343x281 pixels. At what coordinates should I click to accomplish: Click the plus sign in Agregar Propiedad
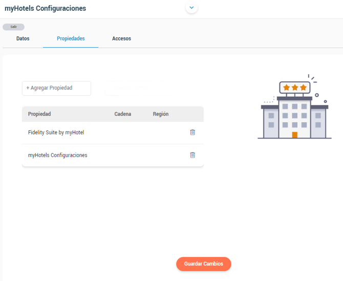pyautogui.click(x=28, y=88)
